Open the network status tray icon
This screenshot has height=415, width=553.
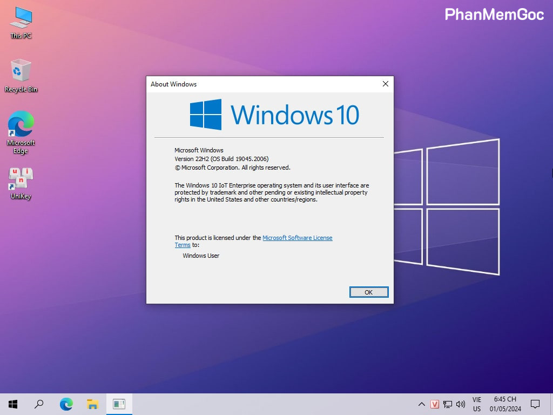(448, 404)
